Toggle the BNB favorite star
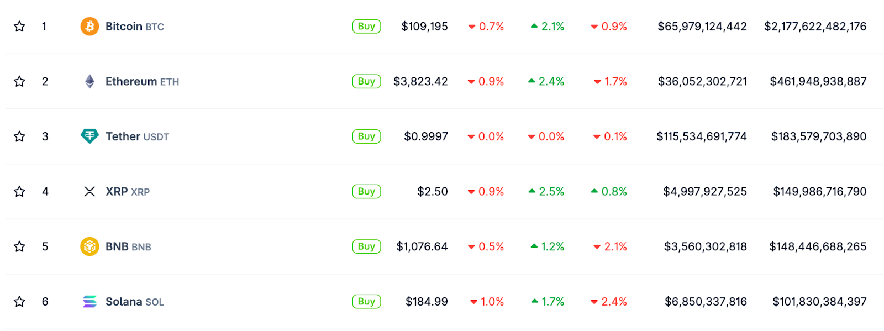 pyautogui.click(x=19, y=246)
